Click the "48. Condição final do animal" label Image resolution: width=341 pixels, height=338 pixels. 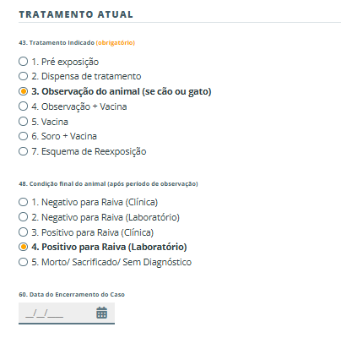coord(108,184)
